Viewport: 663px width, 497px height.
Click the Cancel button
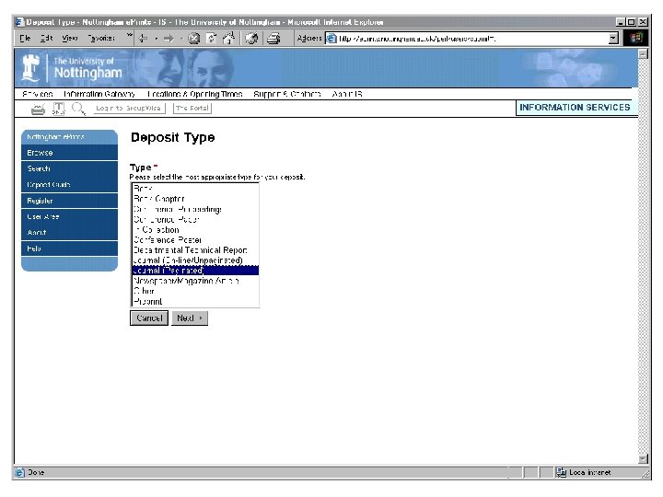[x=149, y=318]
